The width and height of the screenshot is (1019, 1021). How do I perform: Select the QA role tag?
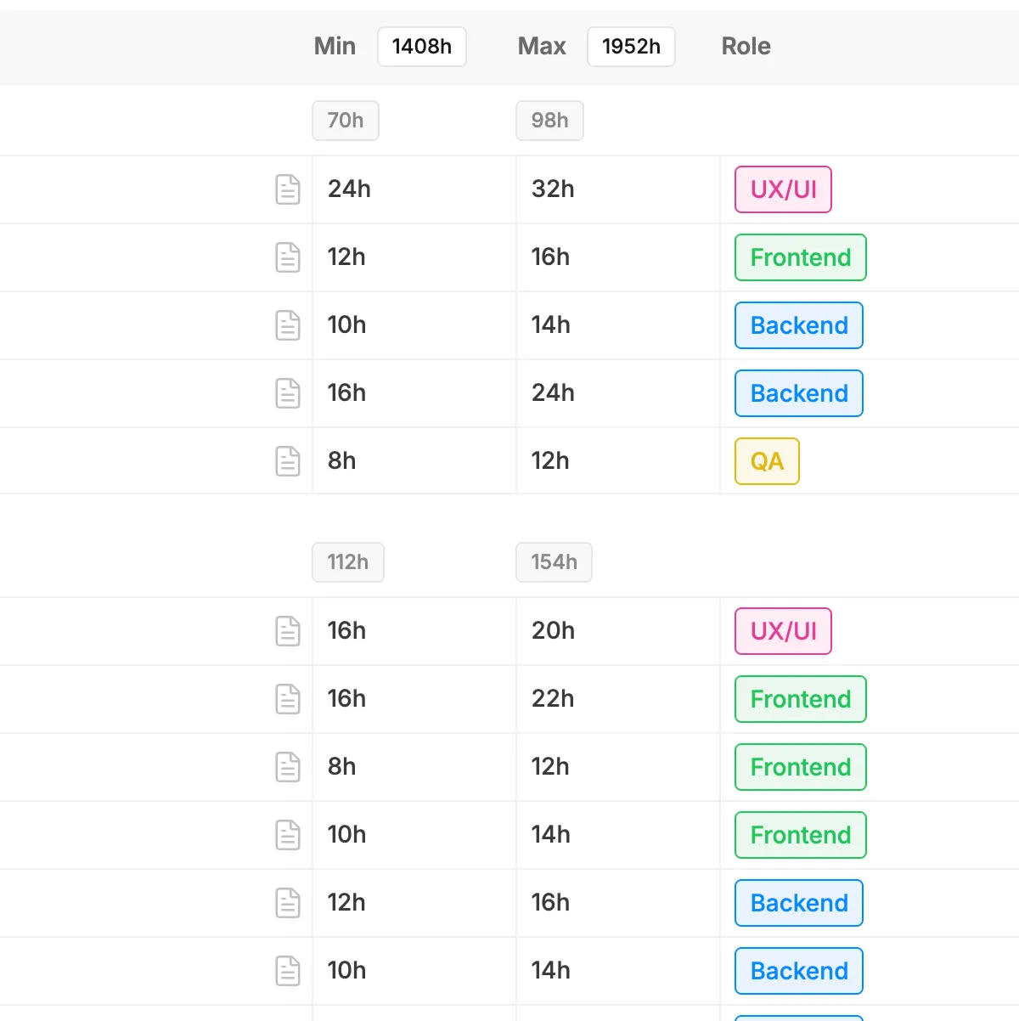coord(767,461)
